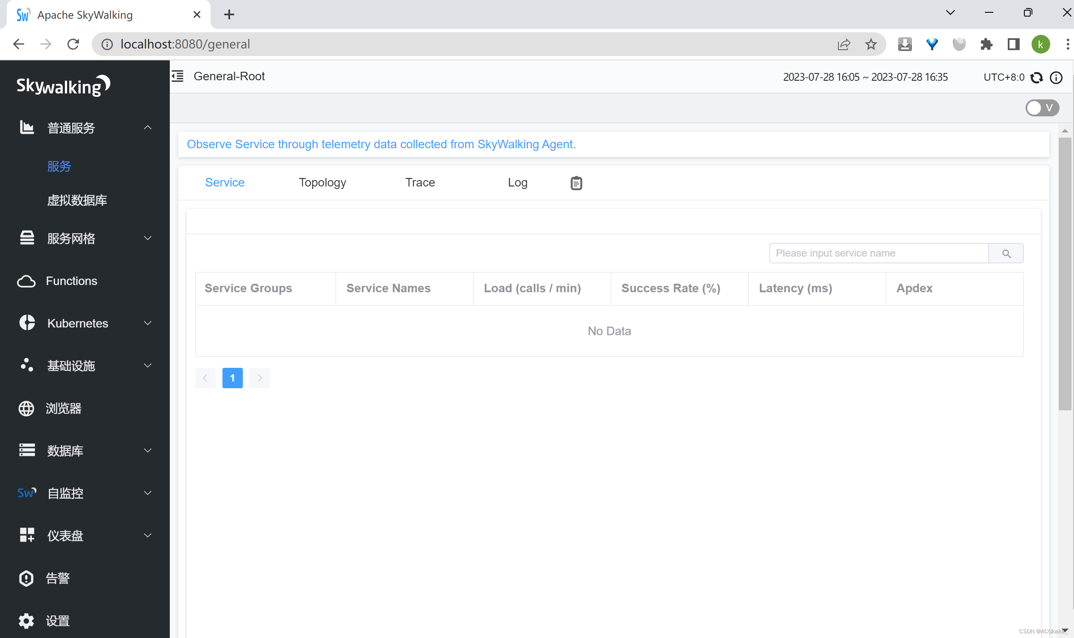Click the SkyWalking logo

[63, 85]
